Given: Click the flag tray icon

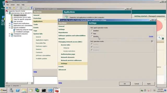Looking at the screenshot, I should (x=151, y=90).
